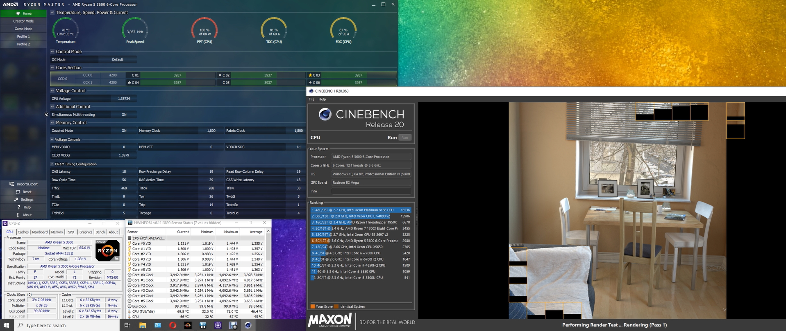Open the Memory tab in CPU-Z
Viewport: 786px width, 331px height.
coord(57,232)
